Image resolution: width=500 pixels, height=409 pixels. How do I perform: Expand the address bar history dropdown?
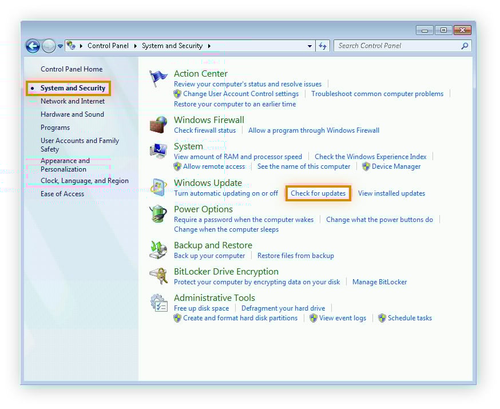[309, 46]
